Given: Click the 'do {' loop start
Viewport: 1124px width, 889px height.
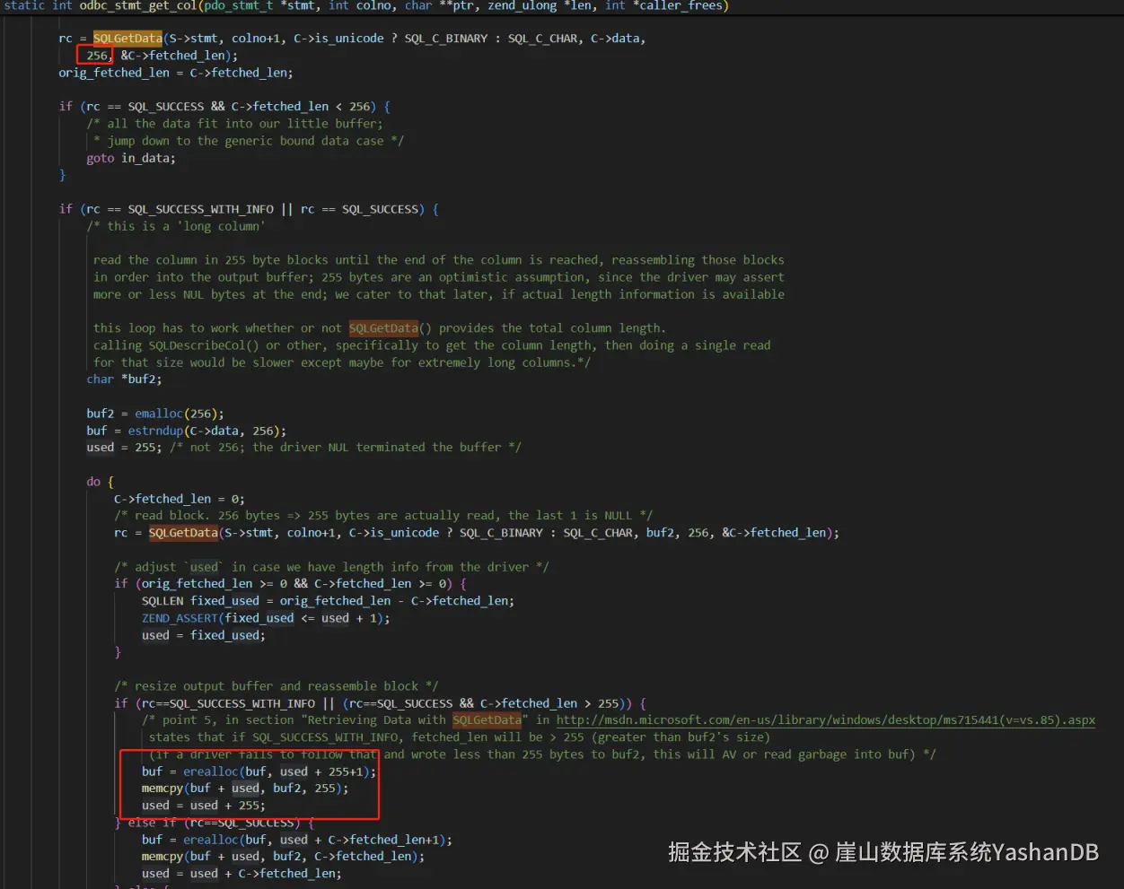Looking at the screenshot, I should 100,482.
